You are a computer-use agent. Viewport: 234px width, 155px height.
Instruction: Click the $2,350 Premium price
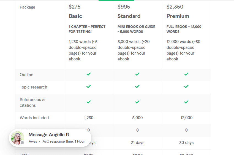175,7
